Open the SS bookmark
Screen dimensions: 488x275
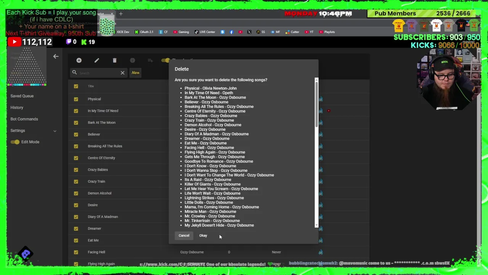click(261, 32)
